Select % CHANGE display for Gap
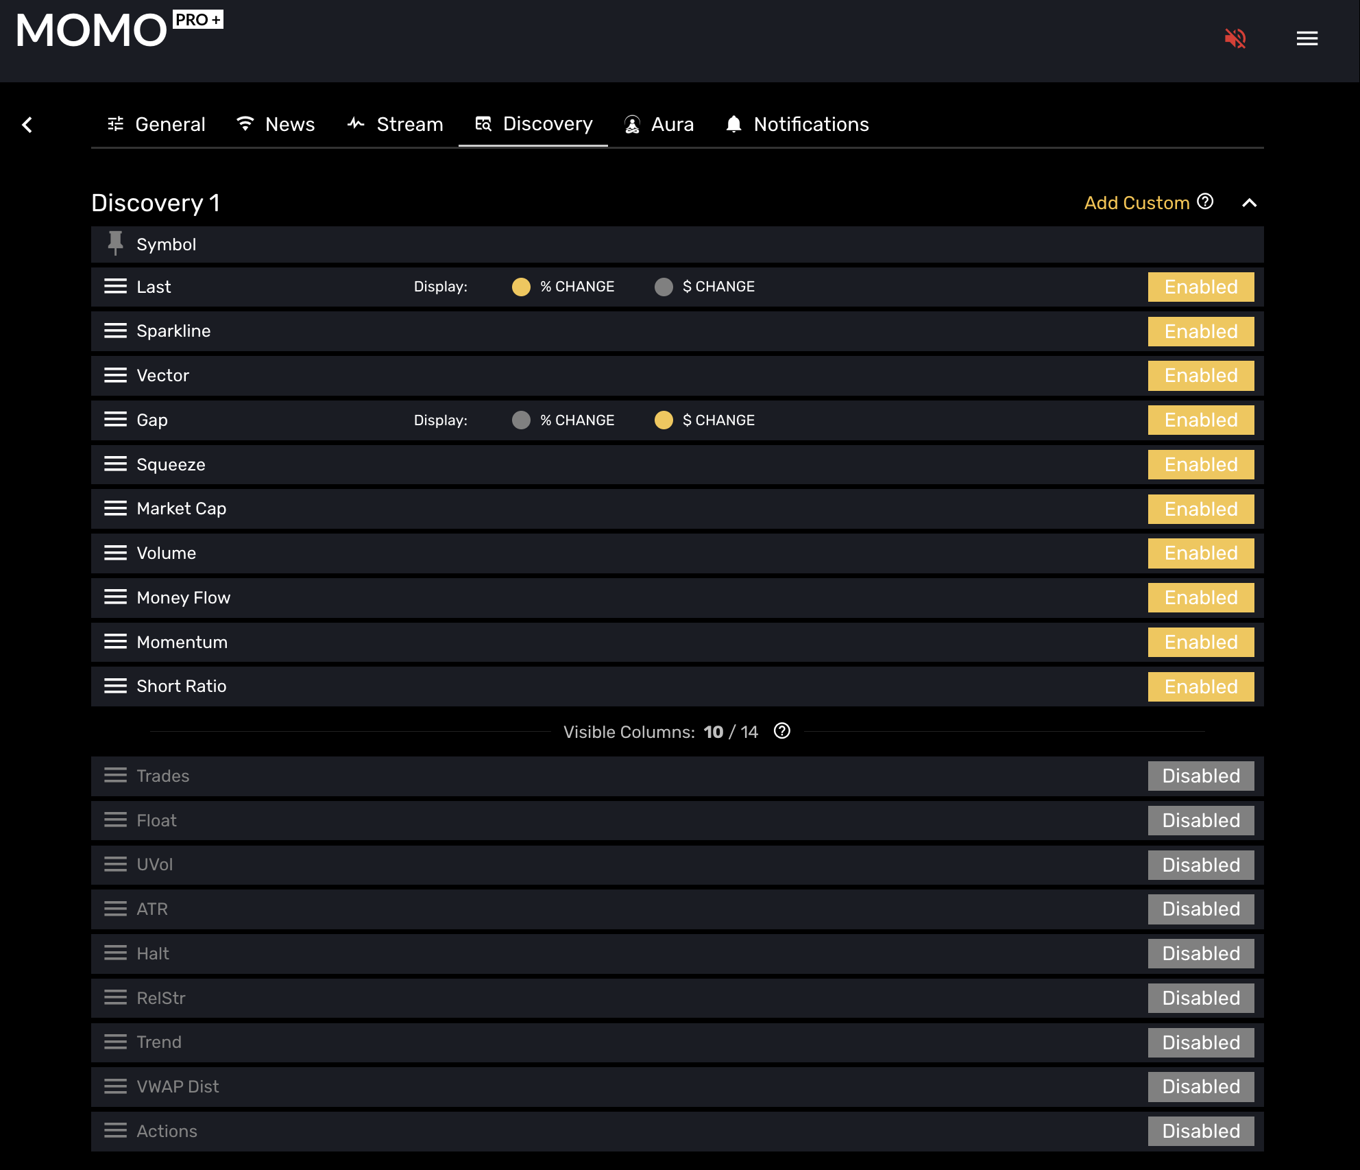 coord(521,420)
